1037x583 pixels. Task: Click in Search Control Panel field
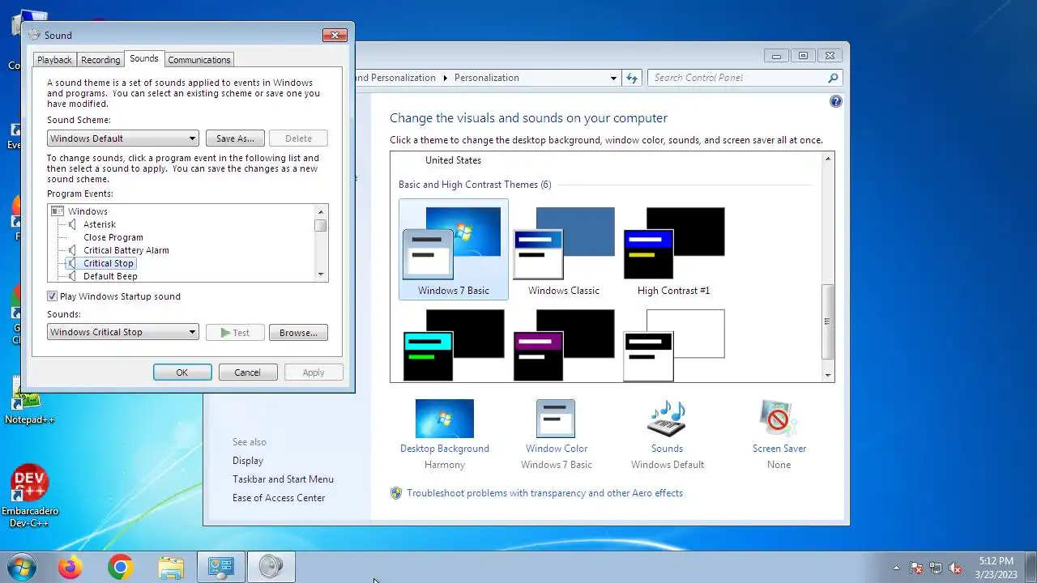[x=737, y=78]
